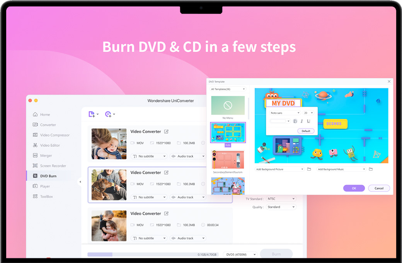Select the No Menu template thumbnail

(x=228, y=105)
